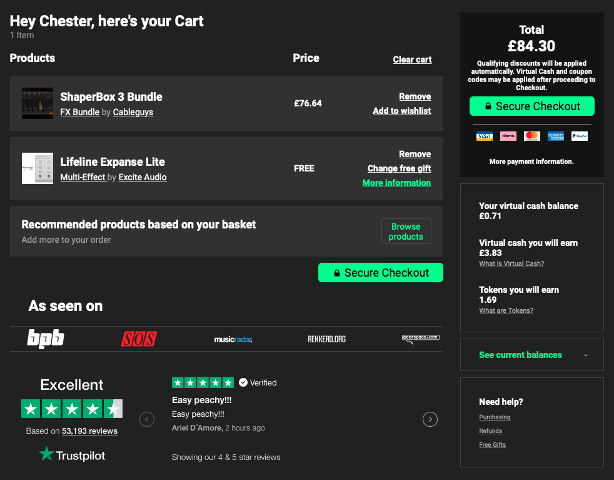Click the five green review stars
The image size is (614, 480).
click(203, 382)
